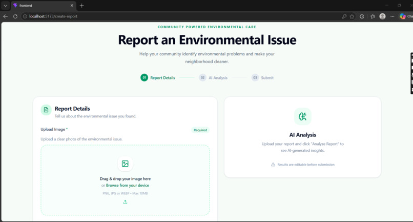Click the 'AI Analysis' card heading
Image resolution: width=413 pixels, height=222 pixels.
(303, 135)
